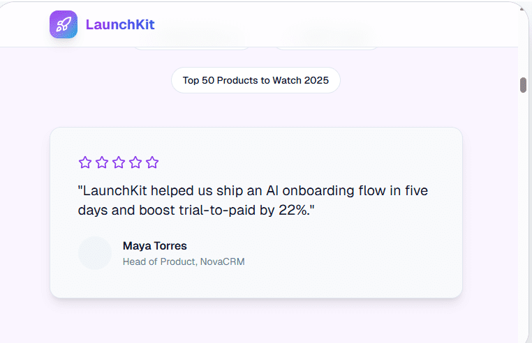
Task: Click the Head of Product, NovaCRM subtitle
Action: (184, 262)
